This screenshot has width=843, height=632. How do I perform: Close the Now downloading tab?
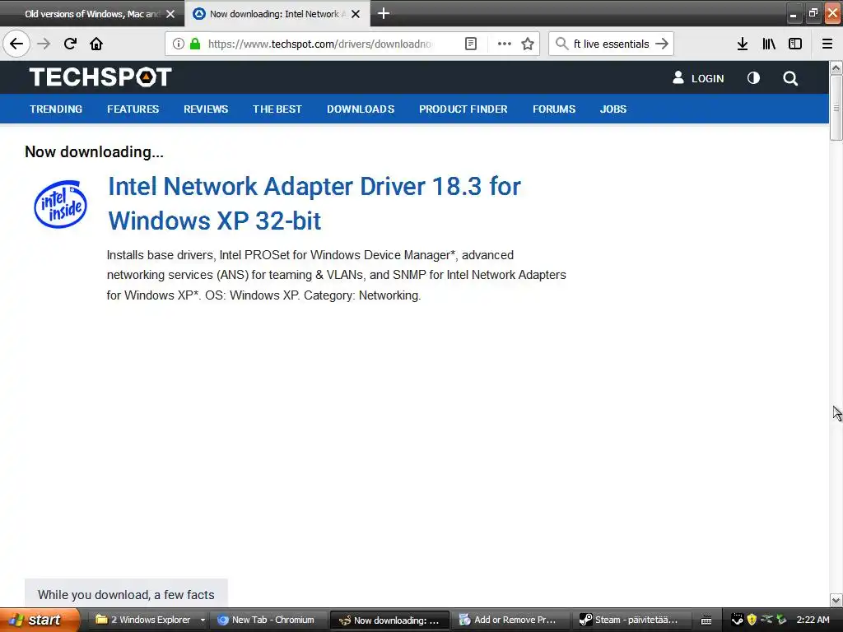tap(356, 14)
